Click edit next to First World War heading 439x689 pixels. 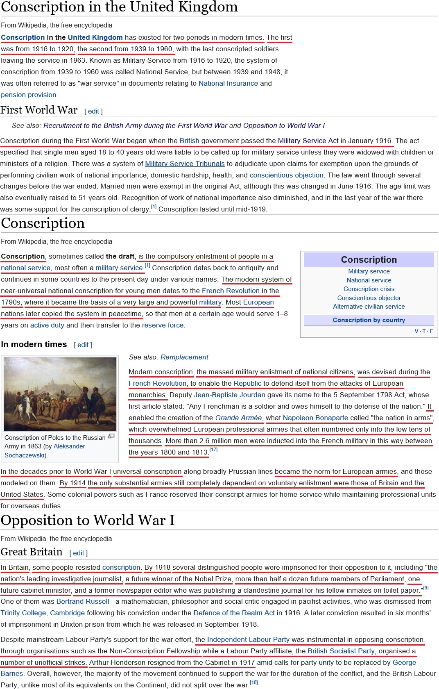93,111
